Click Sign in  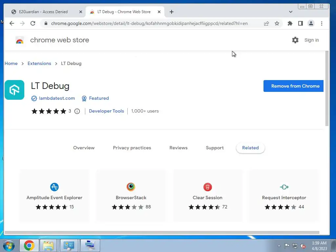312,40
